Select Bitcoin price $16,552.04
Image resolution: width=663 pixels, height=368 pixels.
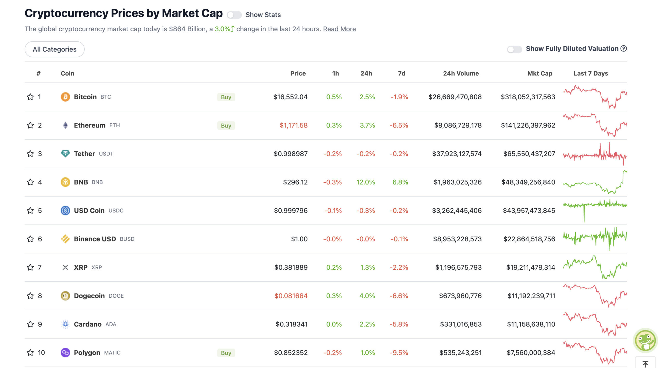[290, 97]
